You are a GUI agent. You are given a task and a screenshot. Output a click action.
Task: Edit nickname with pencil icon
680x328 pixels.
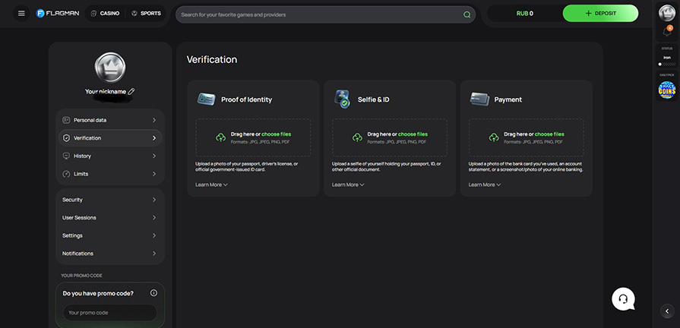tap(131, 91)
